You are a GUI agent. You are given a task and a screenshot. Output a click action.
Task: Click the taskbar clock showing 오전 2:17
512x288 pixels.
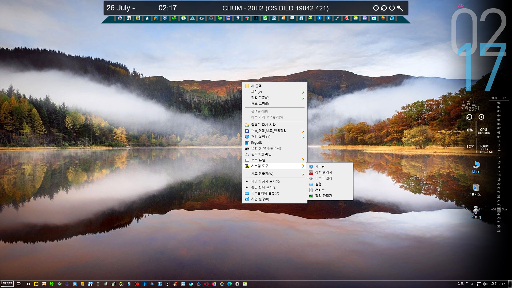498,284
